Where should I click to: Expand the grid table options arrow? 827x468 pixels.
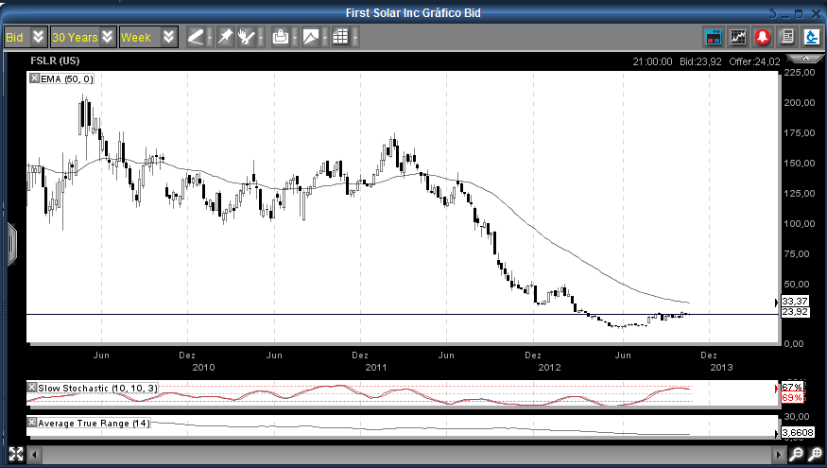(355, 38)
